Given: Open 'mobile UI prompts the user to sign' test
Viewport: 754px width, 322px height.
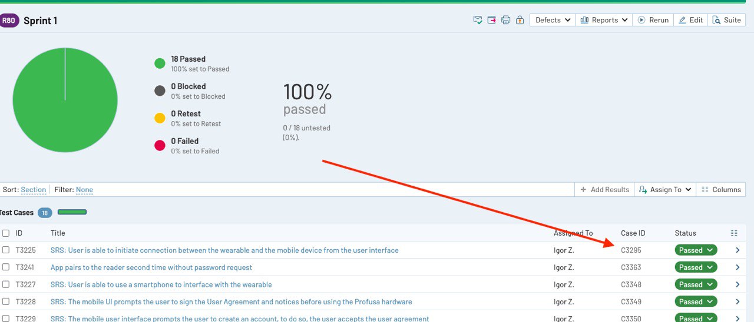Looking at the screenshot, I should click(x=232, y=301).
